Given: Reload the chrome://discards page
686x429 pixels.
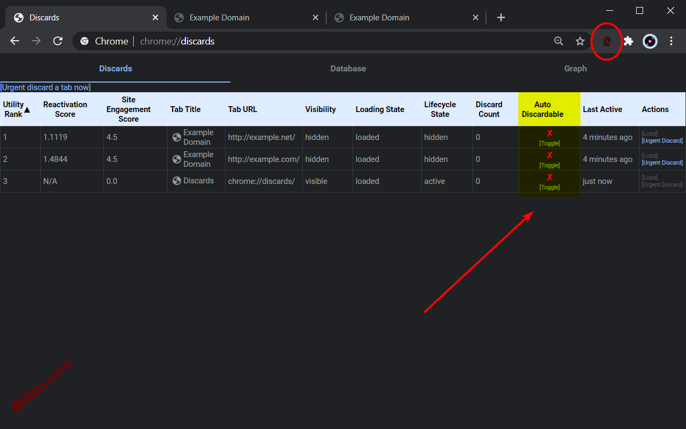Looking at the screenshot, I should [x=58, y=41].
